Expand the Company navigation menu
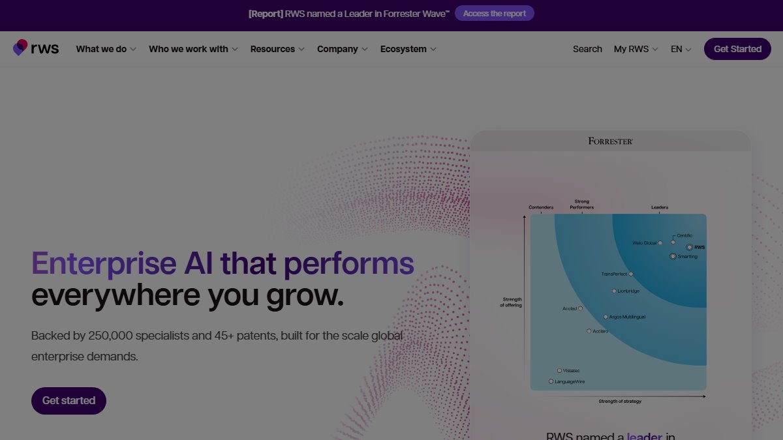The image size is (783, 440). point(343,49)
